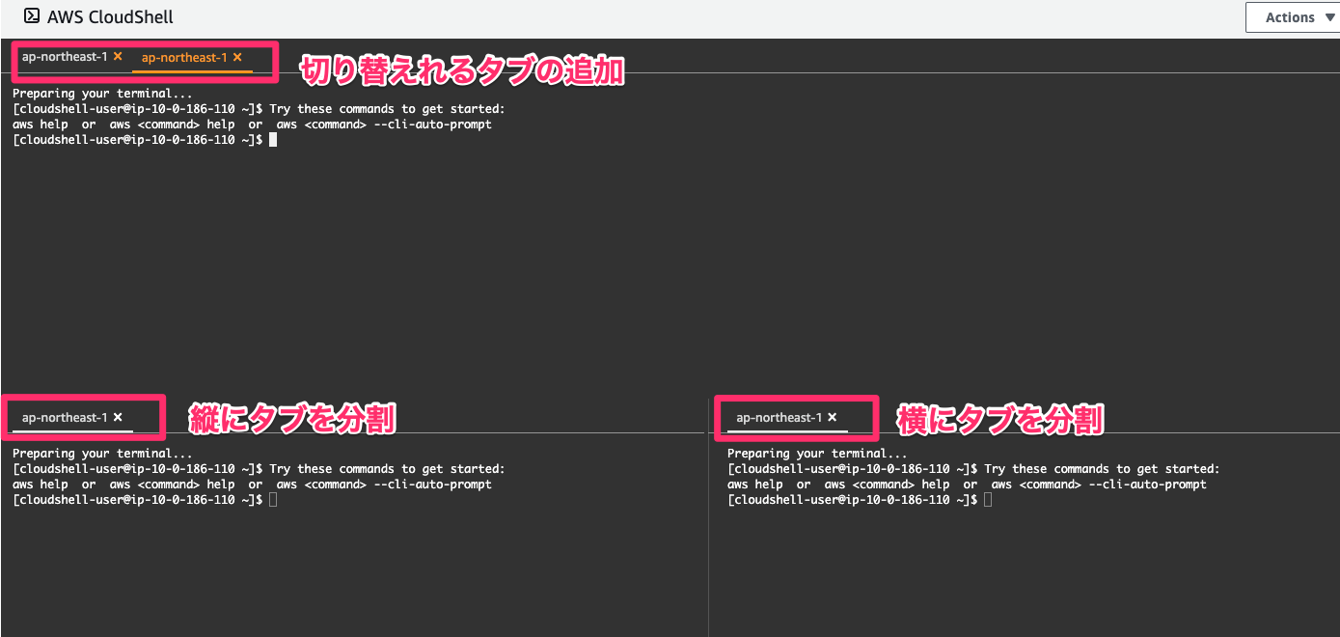The image size is (1340, 637).
Task: Click the "--cli-auto-prompt" line in top terminal
Action: point(252,125)
